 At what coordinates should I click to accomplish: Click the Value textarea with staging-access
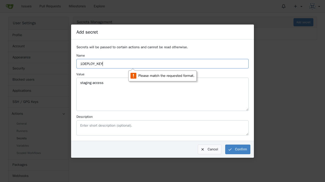click(162, 94)
